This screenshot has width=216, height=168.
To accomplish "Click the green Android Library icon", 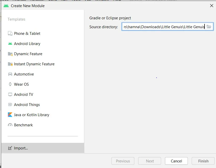I will [10, 44].
